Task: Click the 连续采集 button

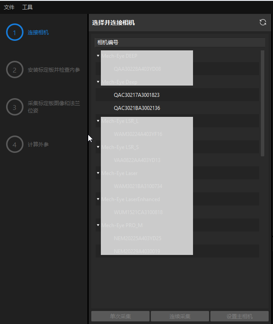Action: [x=180, y=316]
